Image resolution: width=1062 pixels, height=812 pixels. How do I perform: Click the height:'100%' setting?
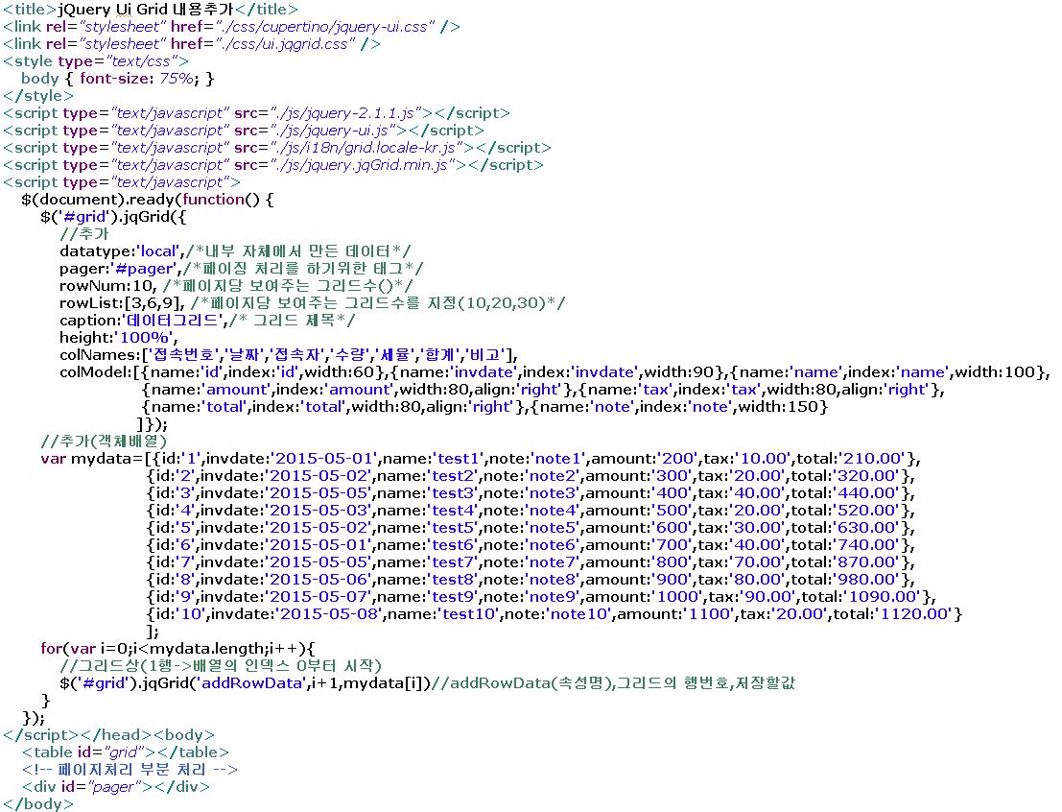[119, 338]
